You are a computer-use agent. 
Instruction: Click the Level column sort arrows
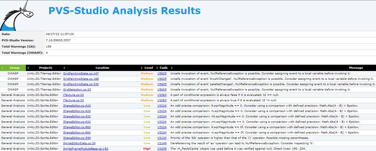pyautogui.click(x=142, y=68)
